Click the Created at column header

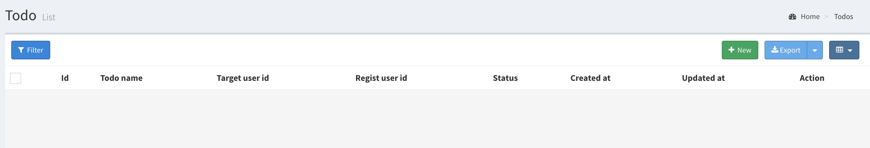click(590, 78)
